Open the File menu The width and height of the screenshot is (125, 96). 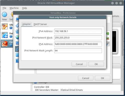[x=4, y=8]
